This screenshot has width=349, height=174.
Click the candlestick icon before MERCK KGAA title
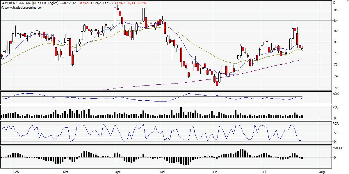coord(3,3)
